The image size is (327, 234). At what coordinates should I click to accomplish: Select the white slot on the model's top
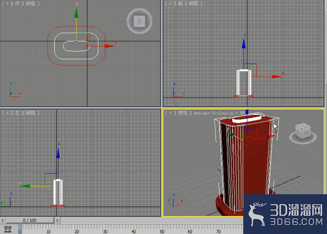pos(247,118)
